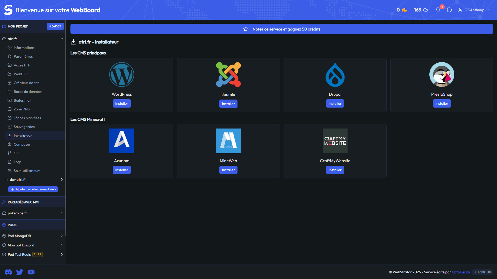The image size is (497, 279).
Task: Open the YouTube link in footer
Action: 31,272
